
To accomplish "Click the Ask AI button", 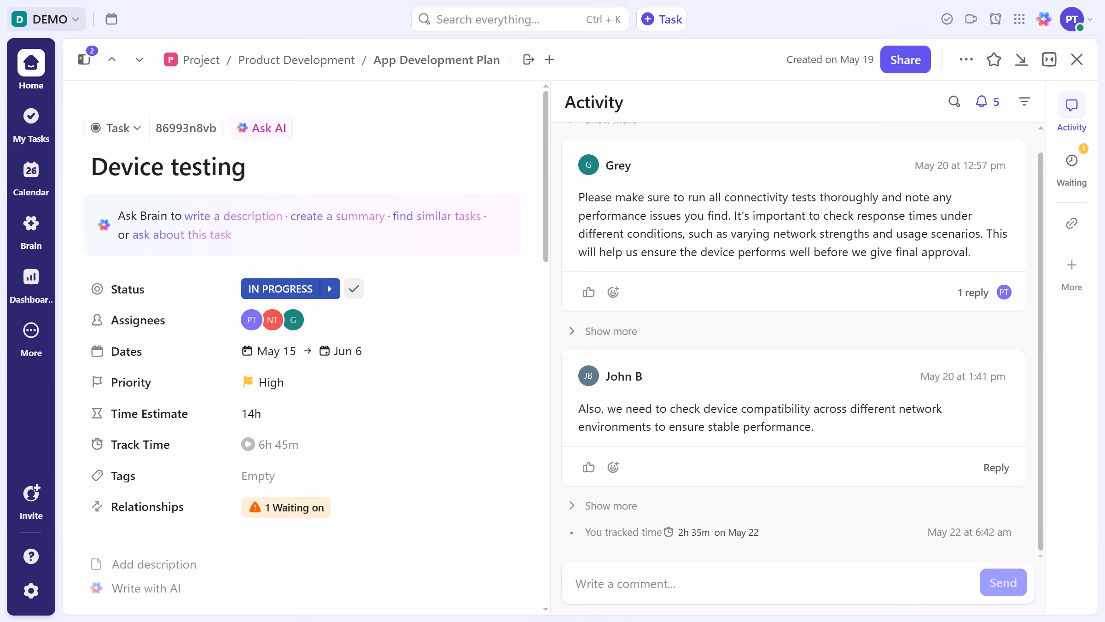I will 261,128.
